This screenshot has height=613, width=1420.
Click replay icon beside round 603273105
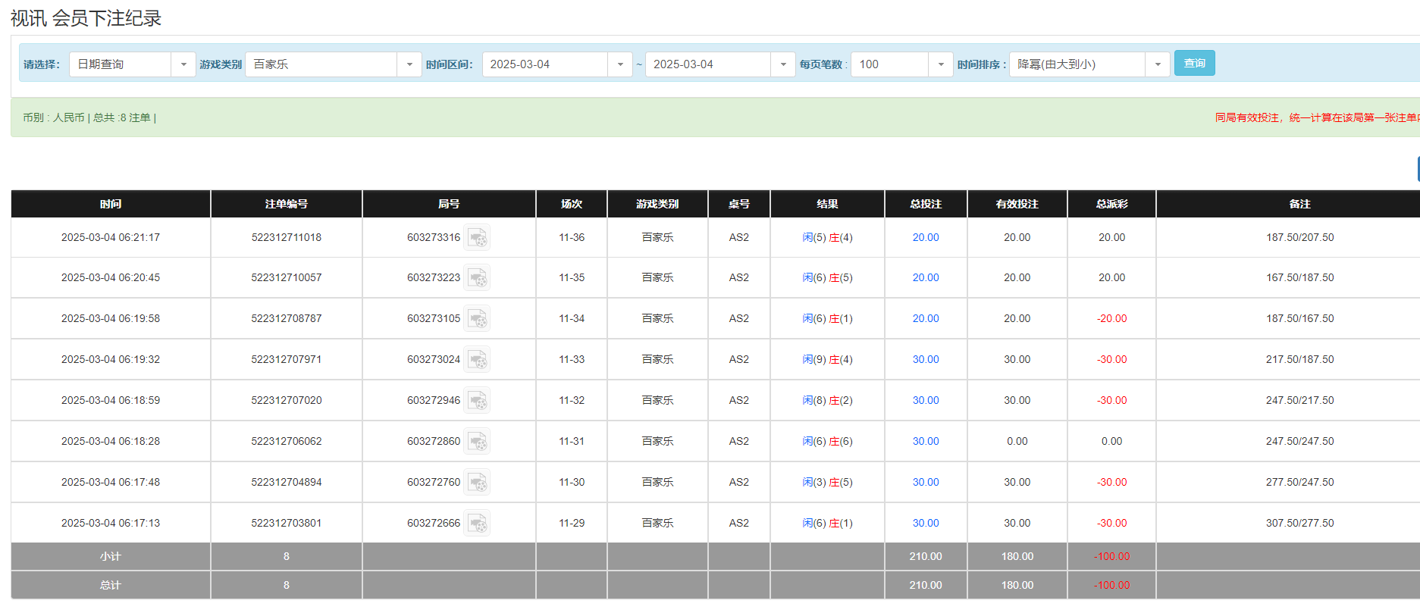coord(477,319)
